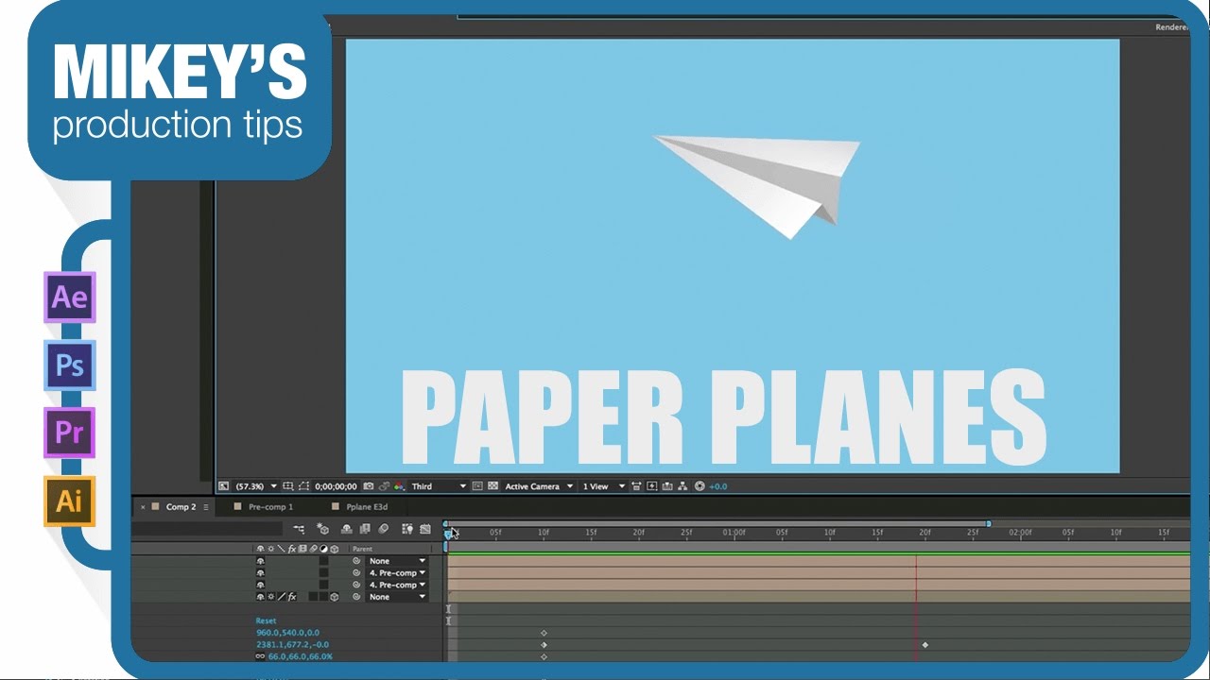
Task: Open third layer's 4. Pre-comp parent dropdown
Action: click(x=397, y=586)
